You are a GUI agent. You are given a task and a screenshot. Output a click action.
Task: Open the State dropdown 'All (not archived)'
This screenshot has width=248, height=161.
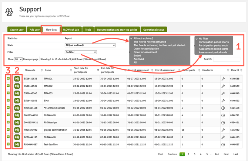point(90,45)
